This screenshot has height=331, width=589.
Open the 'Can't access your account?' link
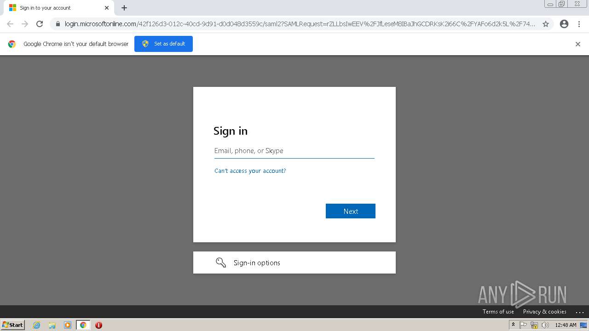(250, 171)
